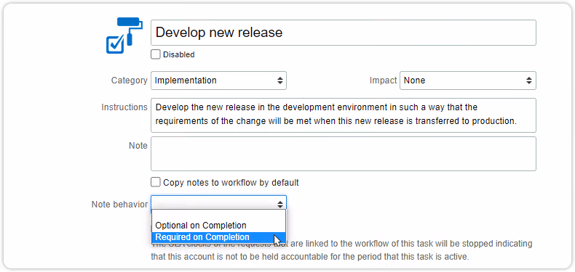Click the 'Category' field label
The height and width of the screenshot is (272, 575).
(129, 81)
